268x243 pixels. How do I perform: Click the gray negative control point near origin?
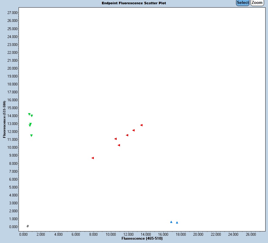tap(28, 226)
